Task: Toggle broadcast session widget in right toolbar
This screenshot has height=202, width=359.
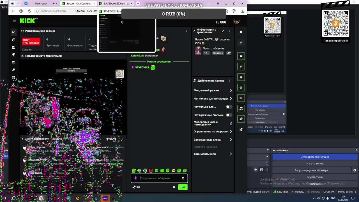Action: [241, 98]
